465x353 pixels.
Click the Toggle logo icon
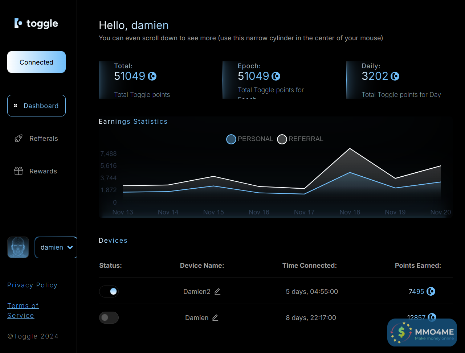click(18, 23)
